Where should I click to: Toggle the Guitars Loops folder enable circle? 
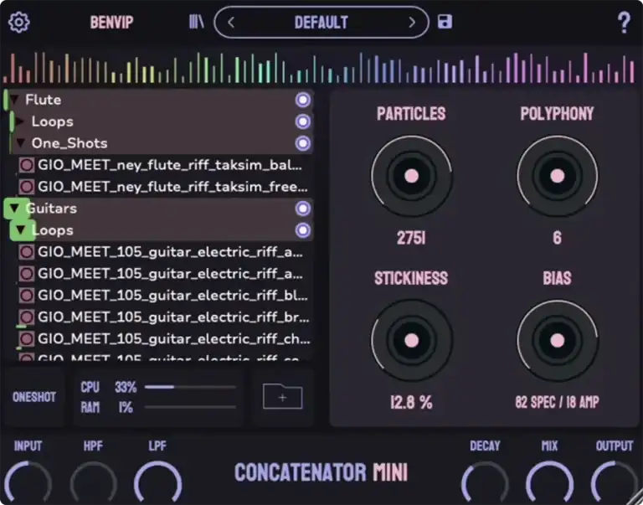pos(303,230)
